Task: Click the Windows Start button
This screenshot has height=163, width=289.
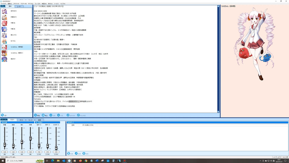Action: [3, 161]
